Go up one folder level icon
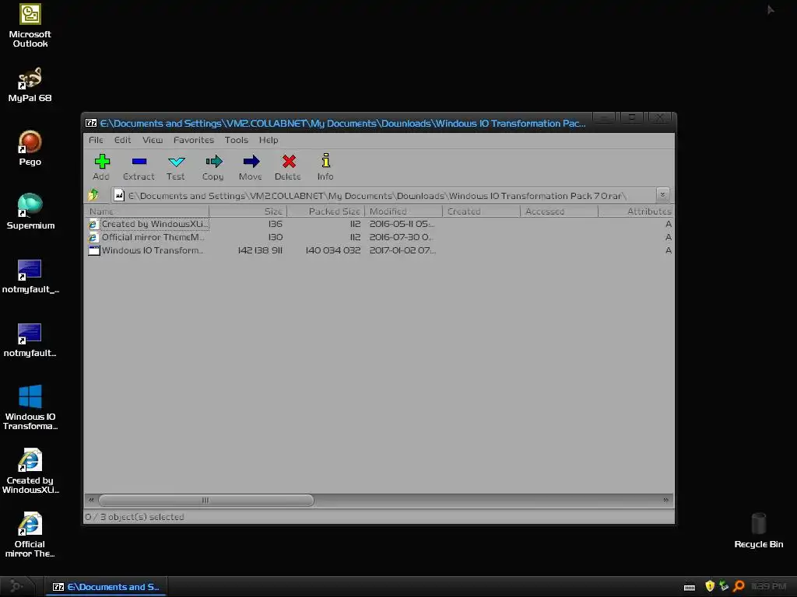Screen dimensions: 797x597 pos(93,194)
